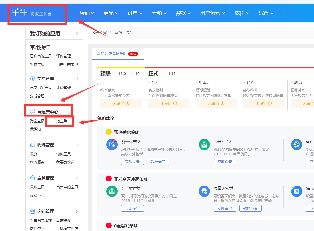Screen dimensions: 314x231
Task: Open 我要寄快递 link
Action: 65,162
